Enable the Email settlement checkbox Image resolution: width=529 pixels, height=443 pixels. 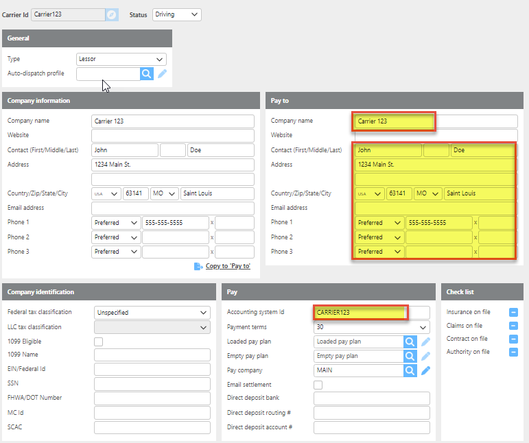pos(318,385)
